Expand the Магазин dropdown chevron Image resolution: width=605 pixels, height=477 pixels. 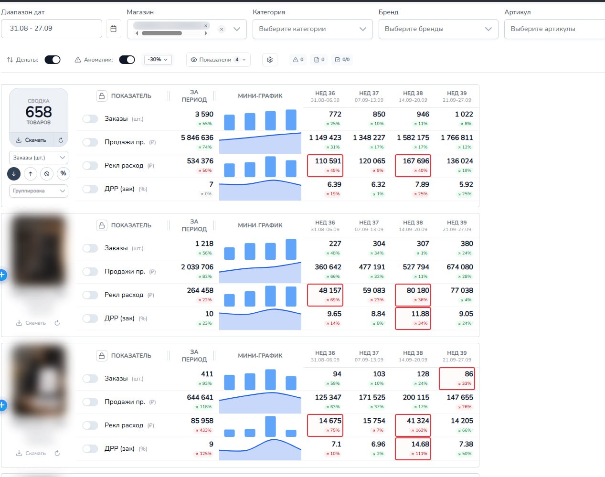[x=237, y=29]
